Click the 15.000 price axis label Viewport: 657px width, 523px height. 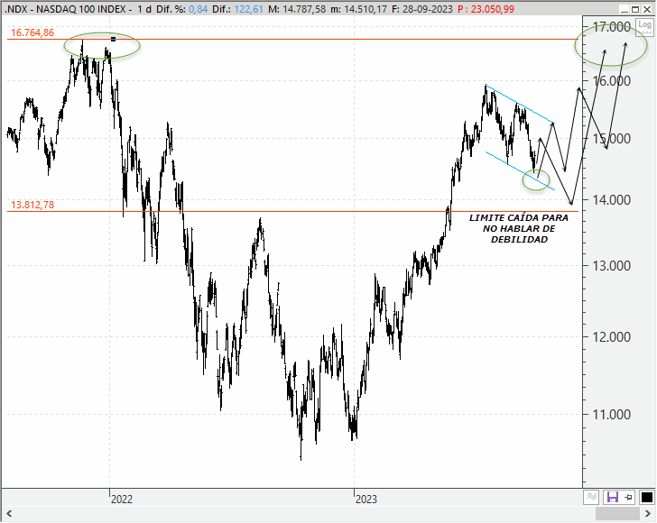pos(611,139)
